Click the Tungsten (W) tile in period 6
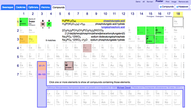This screenshot has width=191, height=112. pos(69,66)
